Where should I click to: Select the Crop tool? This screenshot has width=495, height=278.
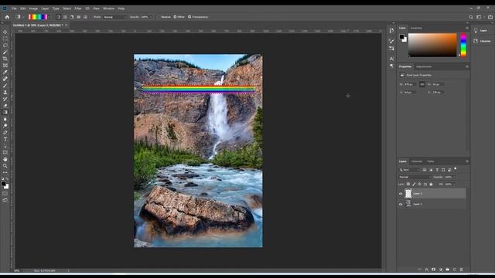5,59
